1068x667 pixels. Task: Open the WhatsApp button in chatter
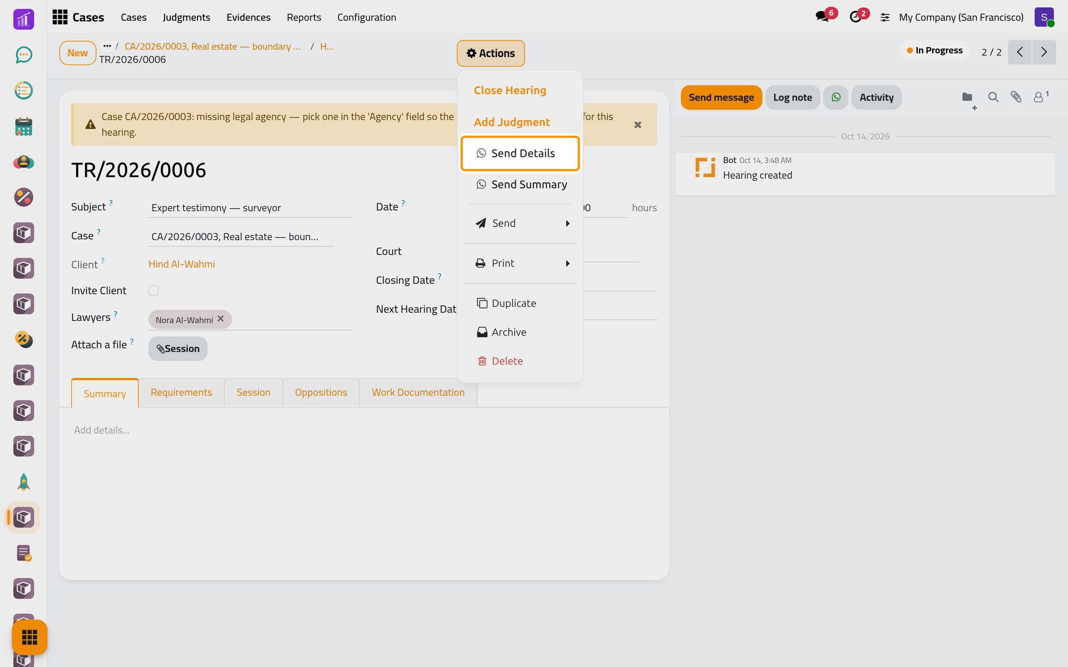(835, 97)
